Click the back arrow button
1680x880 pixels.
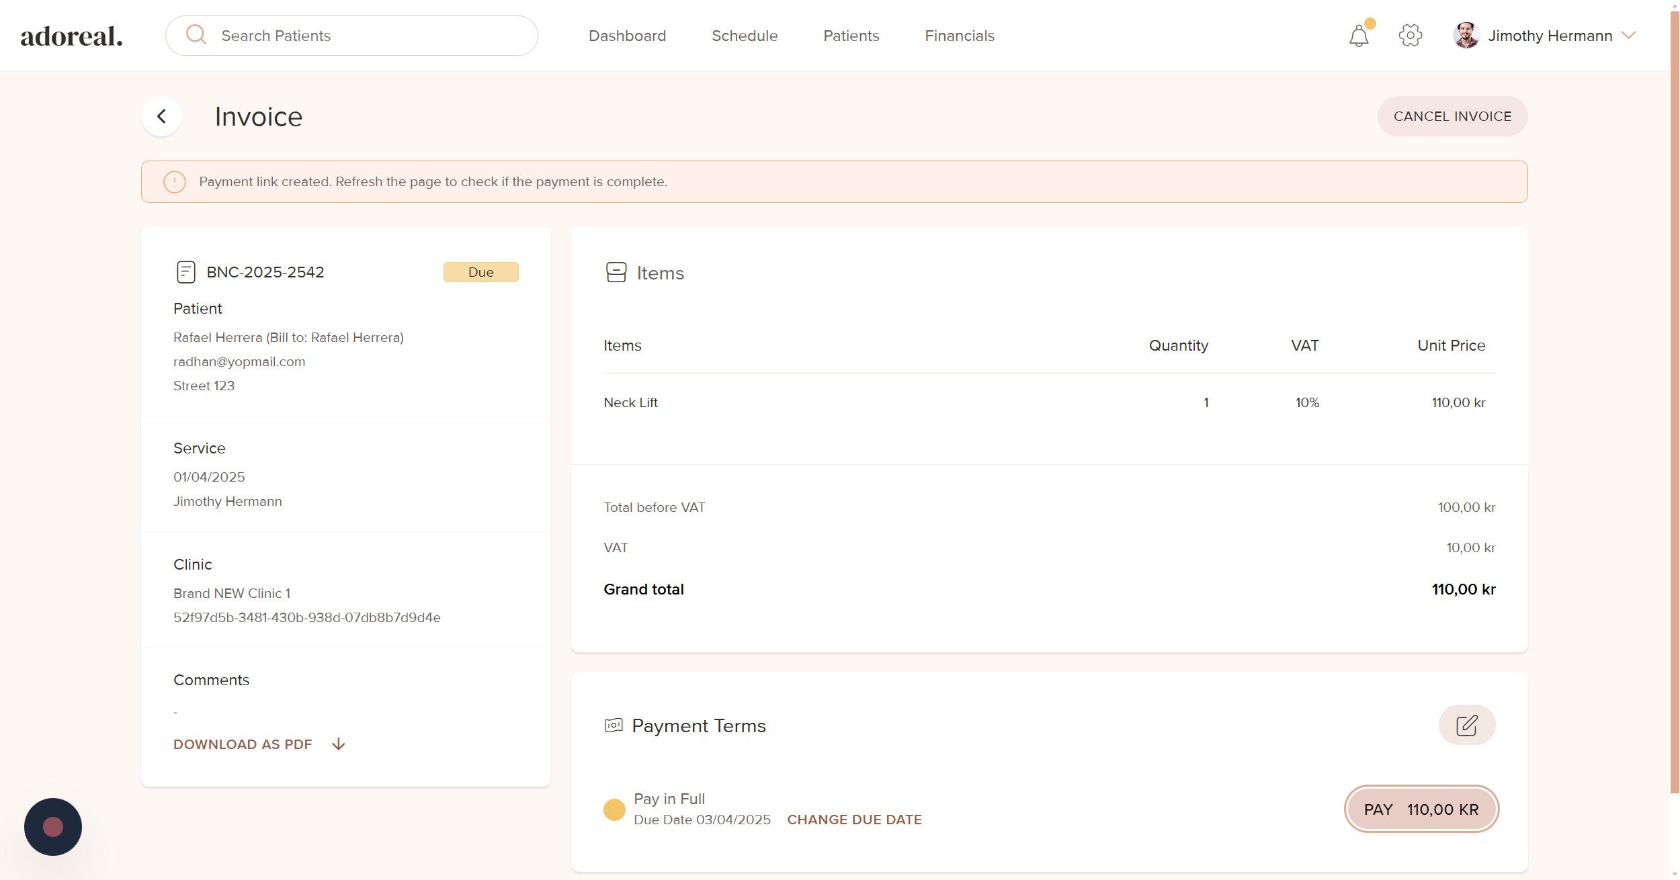[x=161, y=116]
